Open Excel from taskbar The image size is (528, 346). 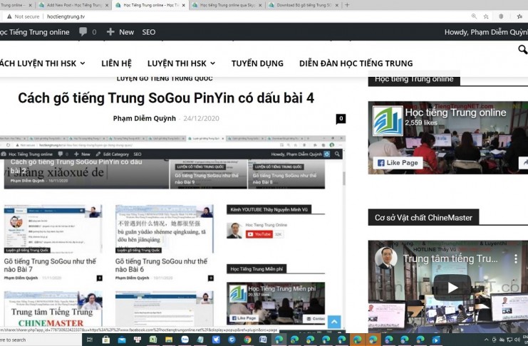(153, 340)
